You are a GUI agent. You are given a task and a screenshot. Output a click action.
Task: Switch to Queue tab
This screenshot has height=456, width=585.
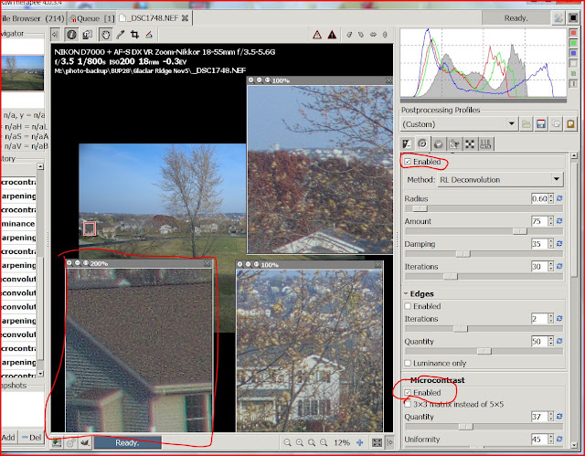[x=91, y=18]
